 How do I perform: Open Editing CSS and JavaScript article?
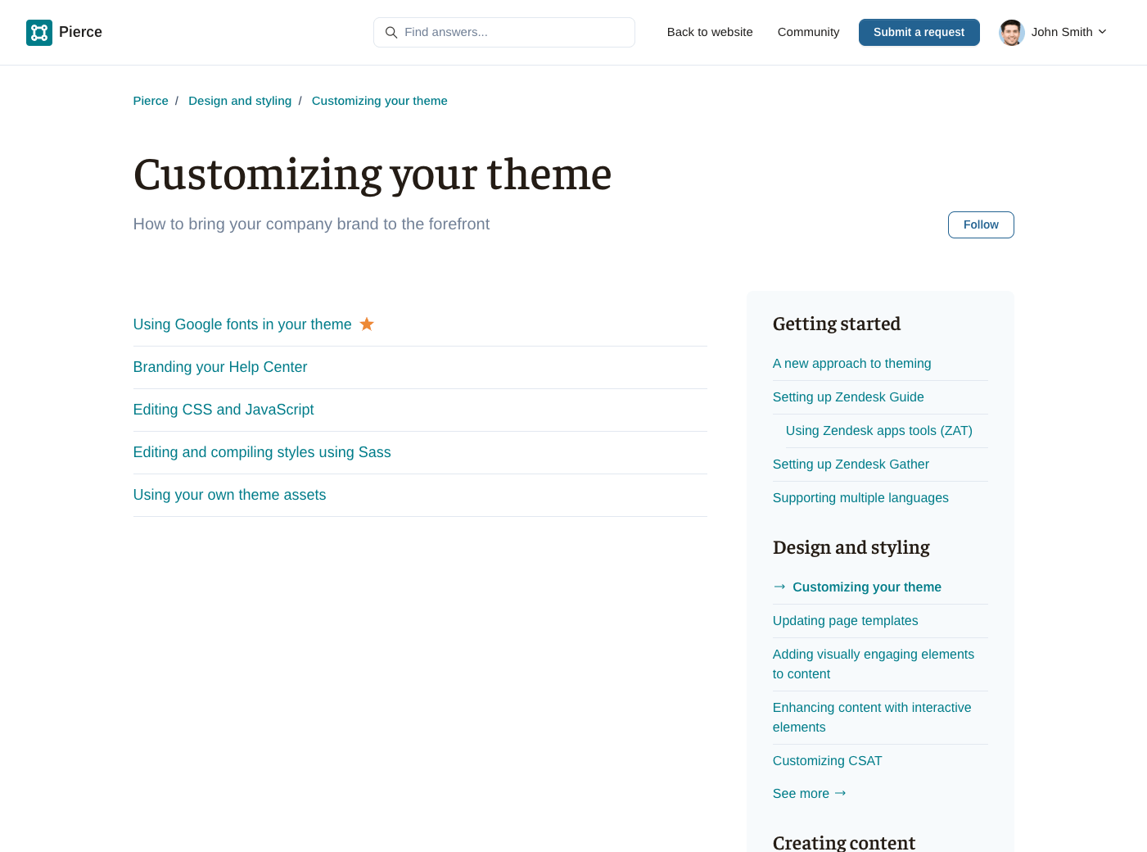coord(224,410)
